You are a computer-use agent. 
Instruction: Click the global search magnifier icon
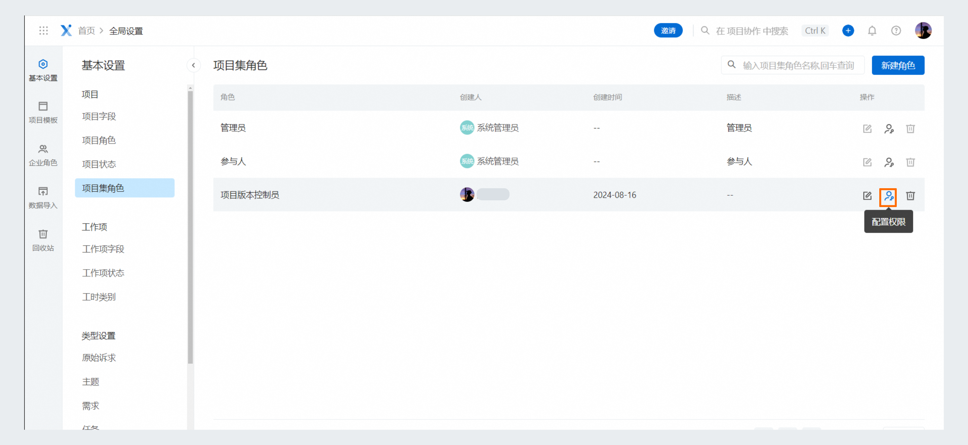[705, 31]
